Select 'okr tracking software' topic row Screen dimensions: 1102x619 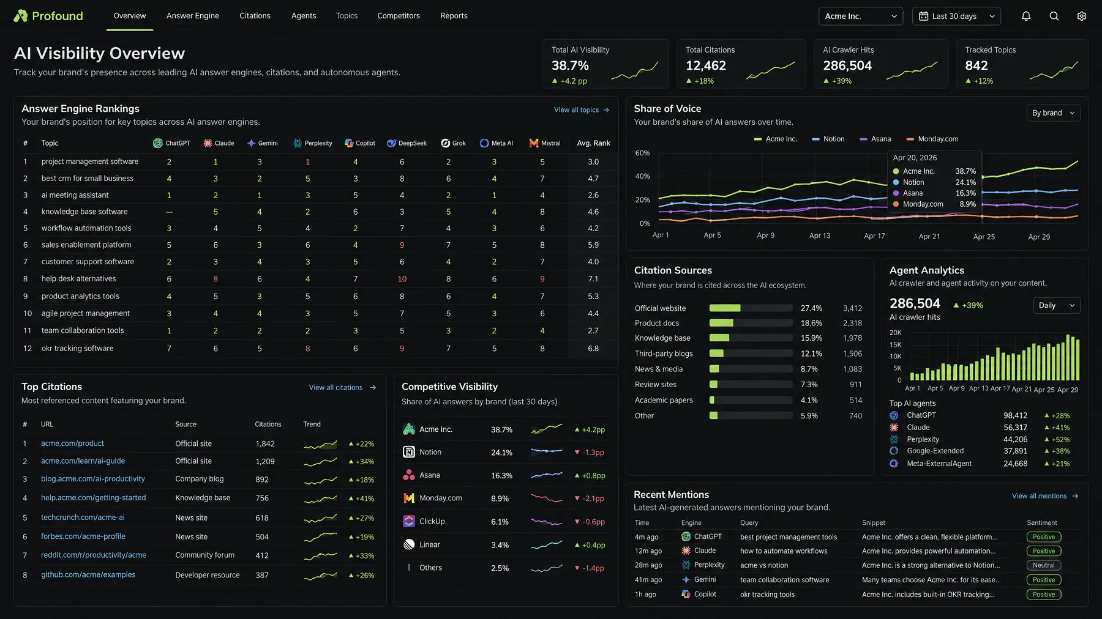pyautogui.click(x=317, y=349)
